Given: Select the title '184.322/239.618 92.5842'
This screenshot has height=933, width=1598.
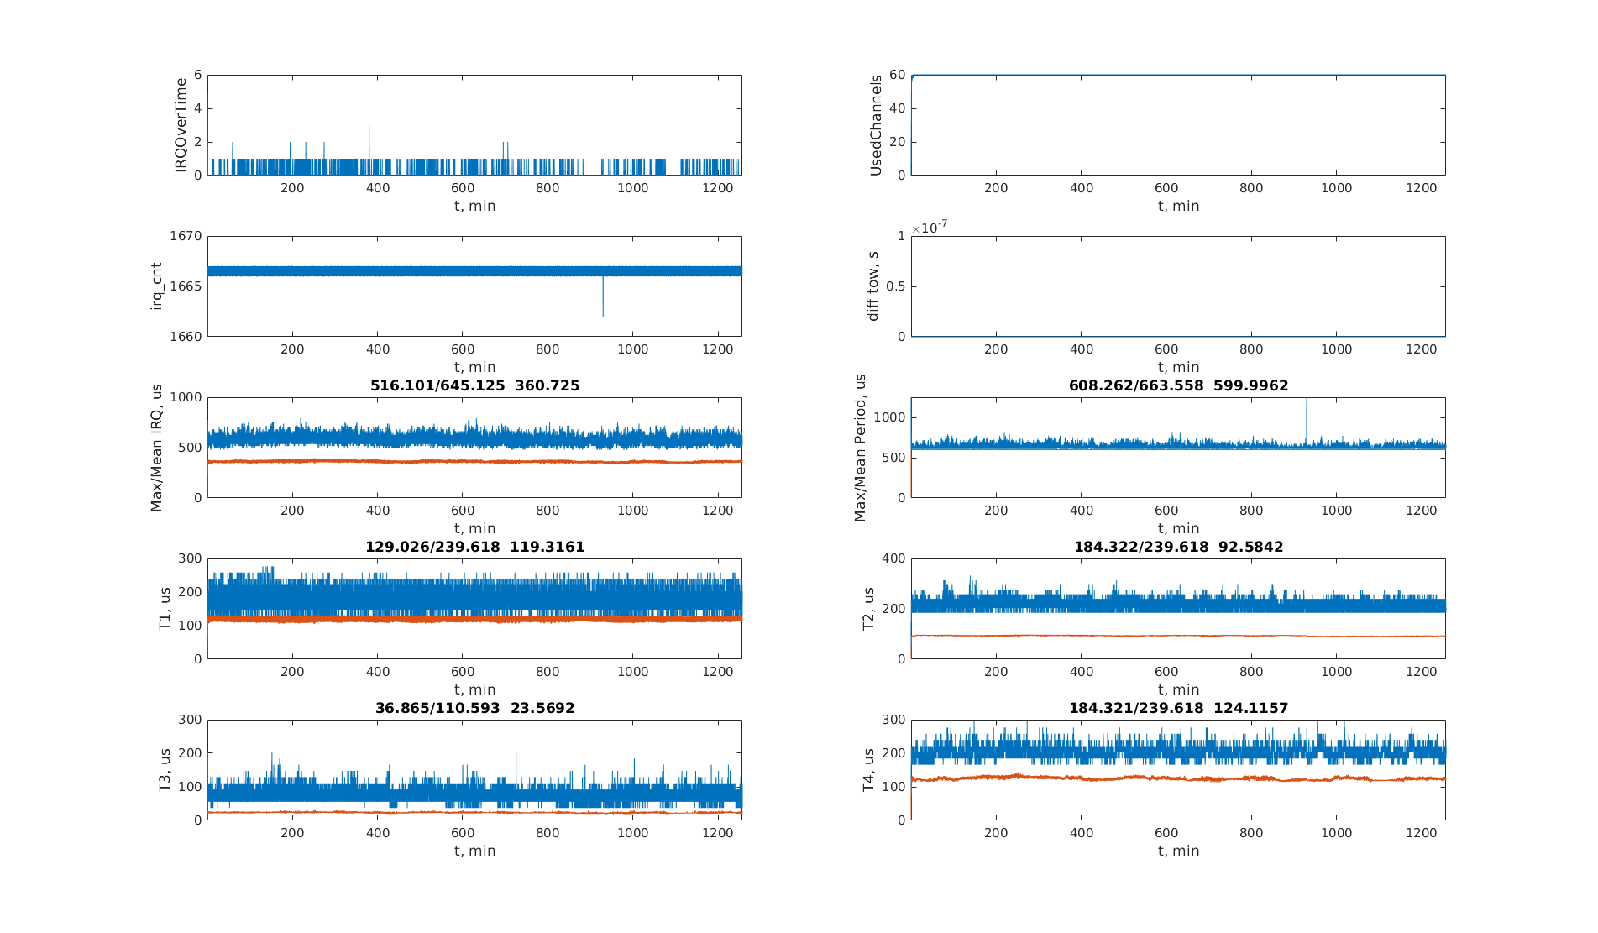Looking at the screenshot, I should coord(1178,547).
